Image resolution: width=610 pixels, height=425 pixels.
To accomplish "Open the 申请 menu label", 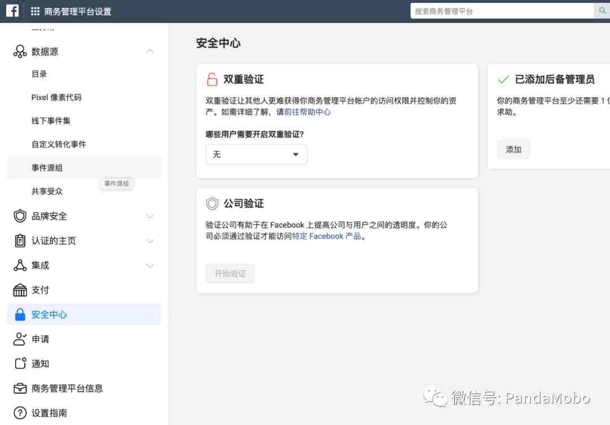I will [41, 339].
